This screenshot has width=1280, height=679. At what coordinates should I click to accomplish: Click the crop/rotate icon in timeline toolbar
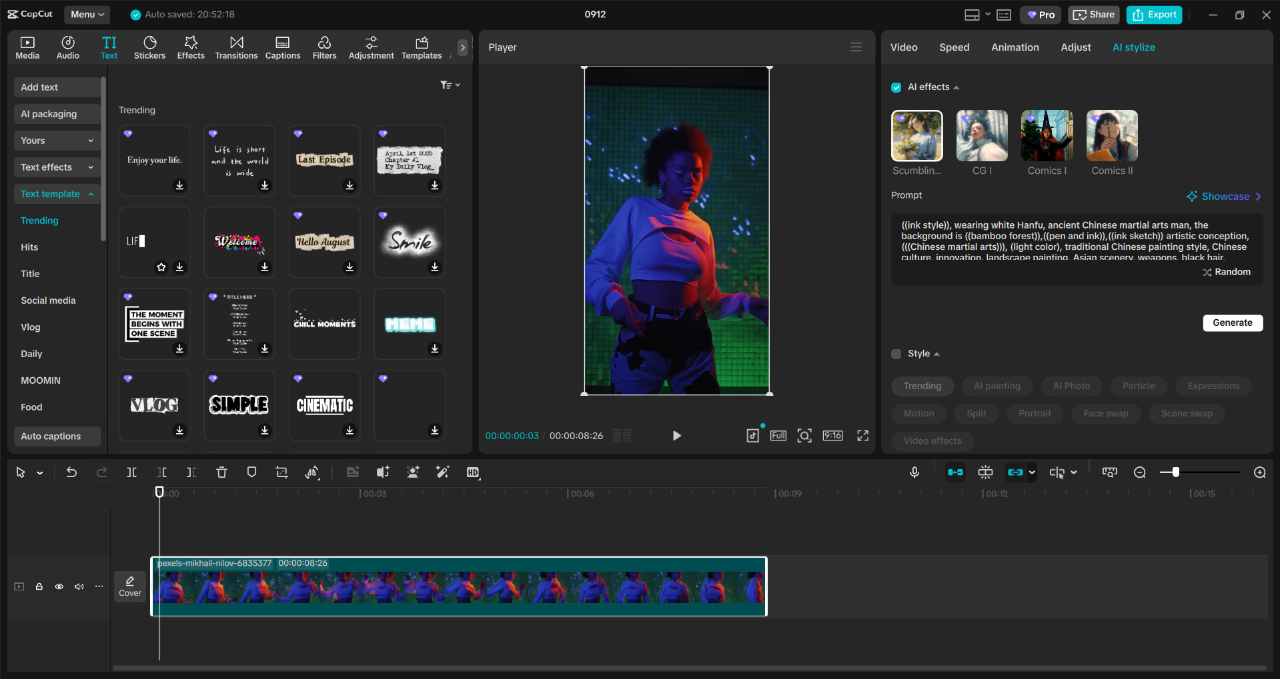pos(281,472)
